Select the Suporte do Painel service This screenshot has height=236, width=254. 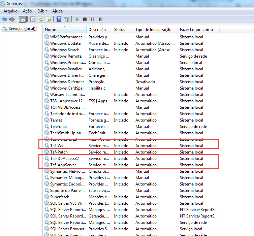[x=131, y=191]
